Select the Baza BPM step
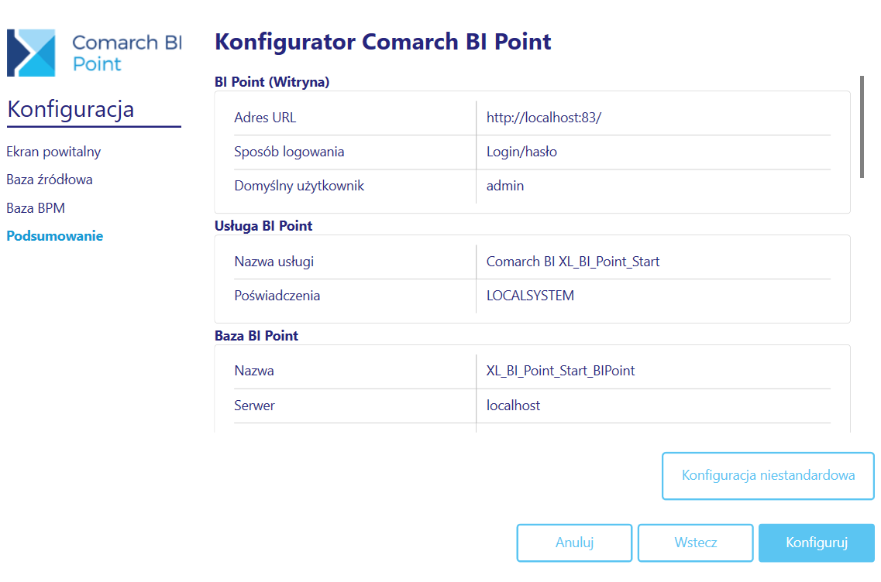 (36, 208)
